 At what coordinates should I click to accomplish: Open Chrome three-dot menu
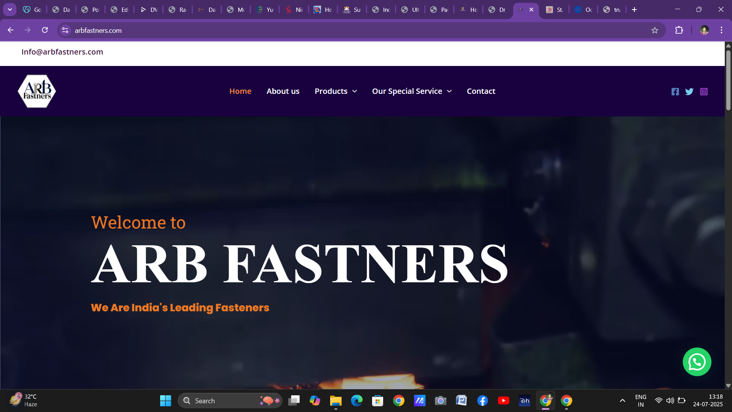pos(721,30)
